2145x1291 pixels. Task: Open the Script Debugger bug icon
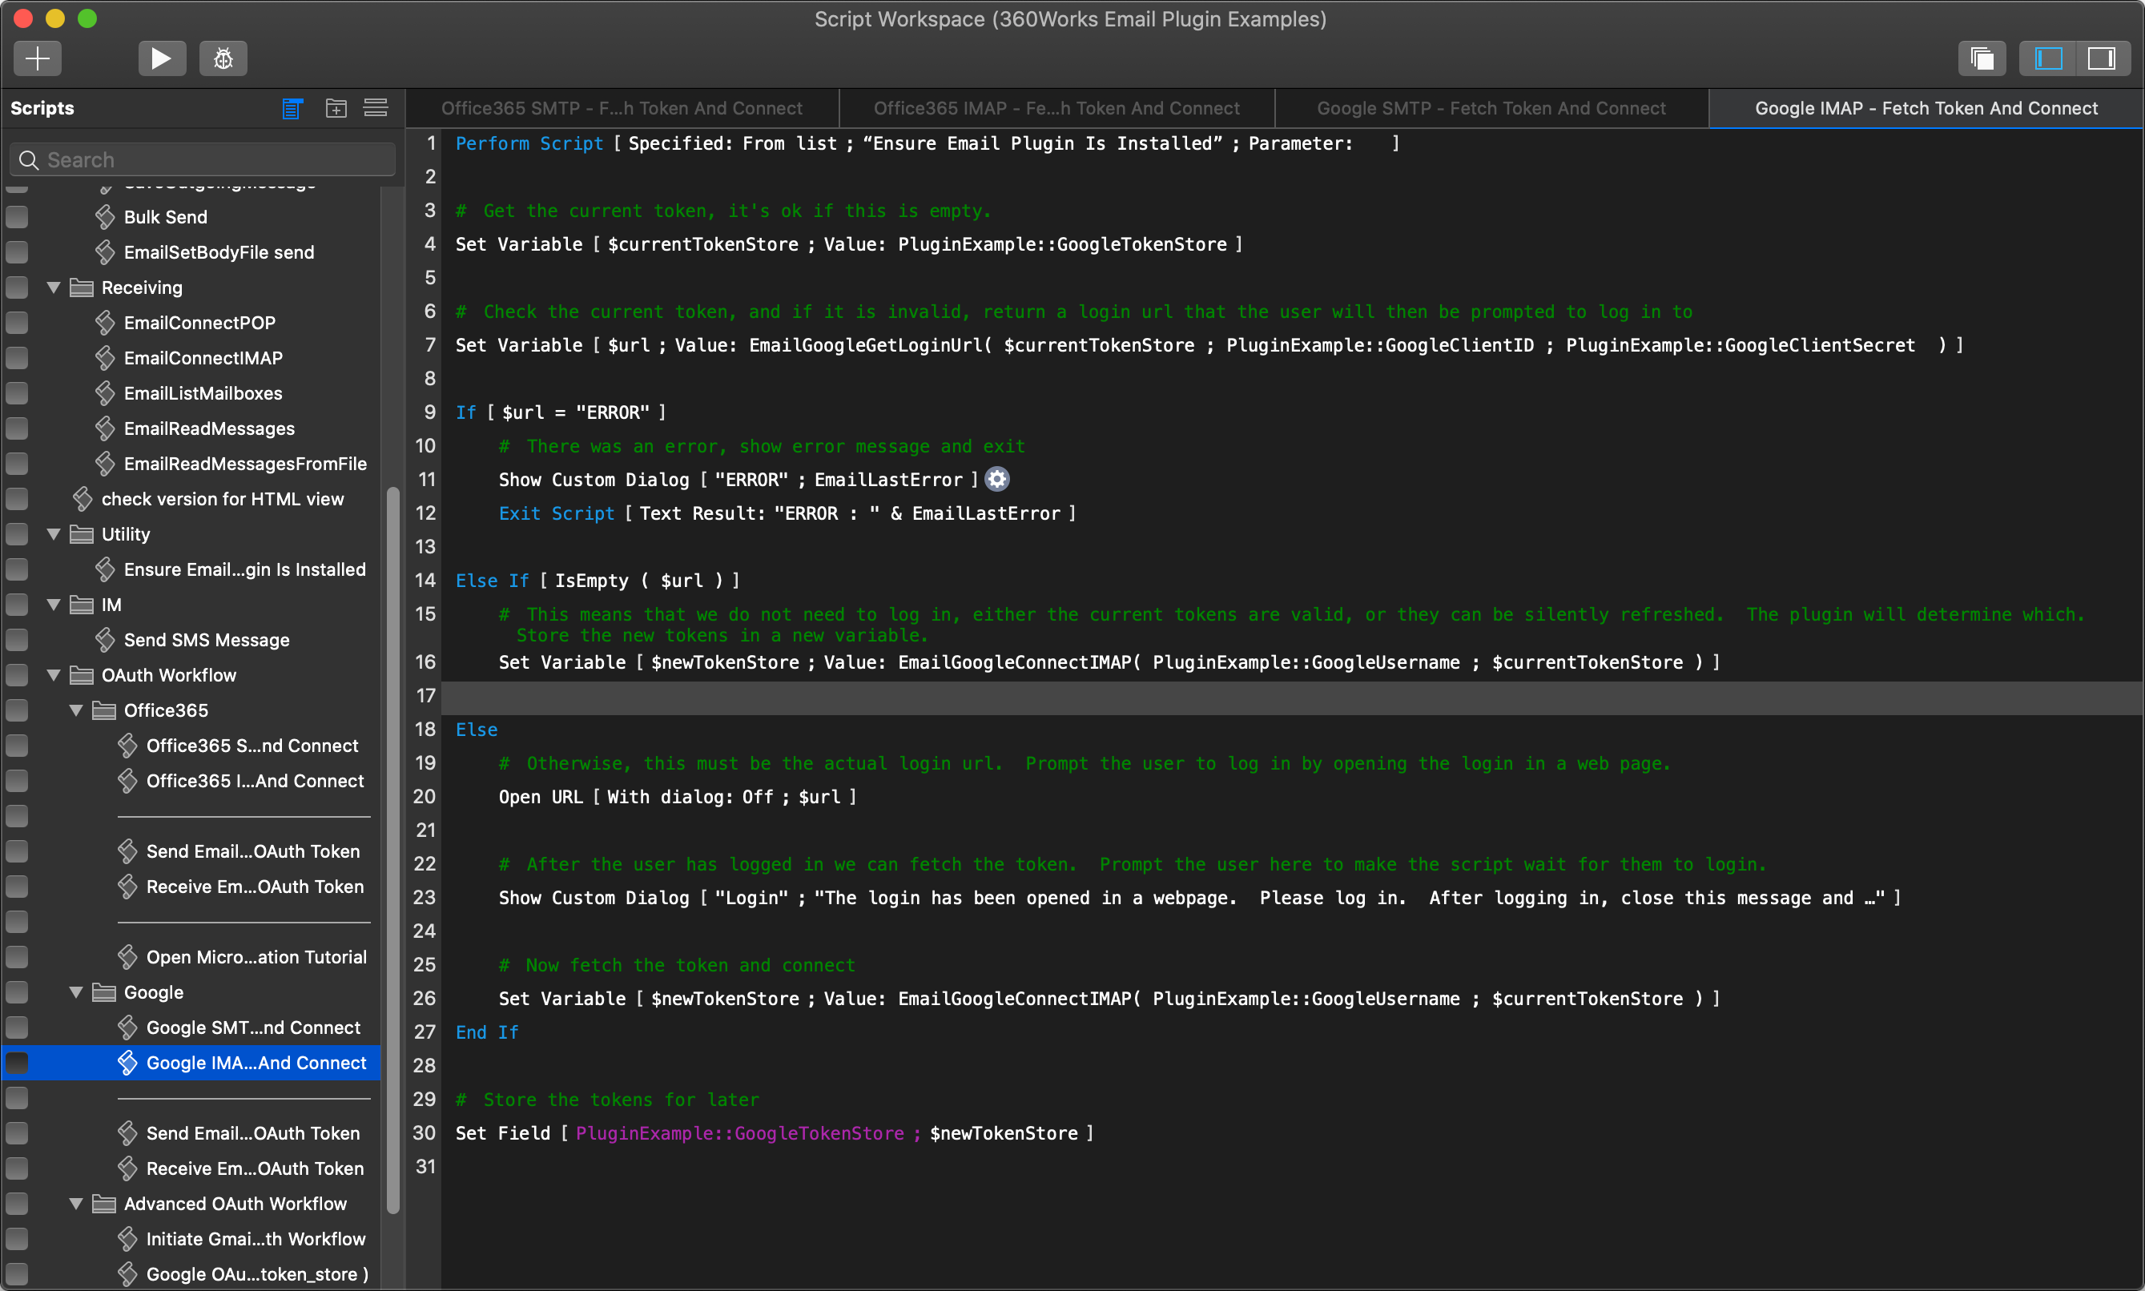pyautogui.click(x=223, y=58)
